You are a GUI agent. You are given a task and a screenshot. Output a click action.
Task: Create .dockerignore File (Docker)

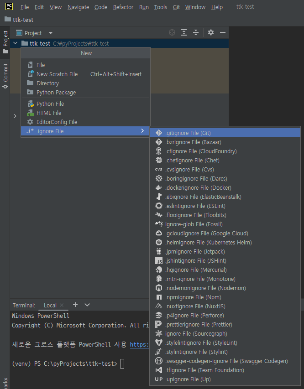[225, 188]
